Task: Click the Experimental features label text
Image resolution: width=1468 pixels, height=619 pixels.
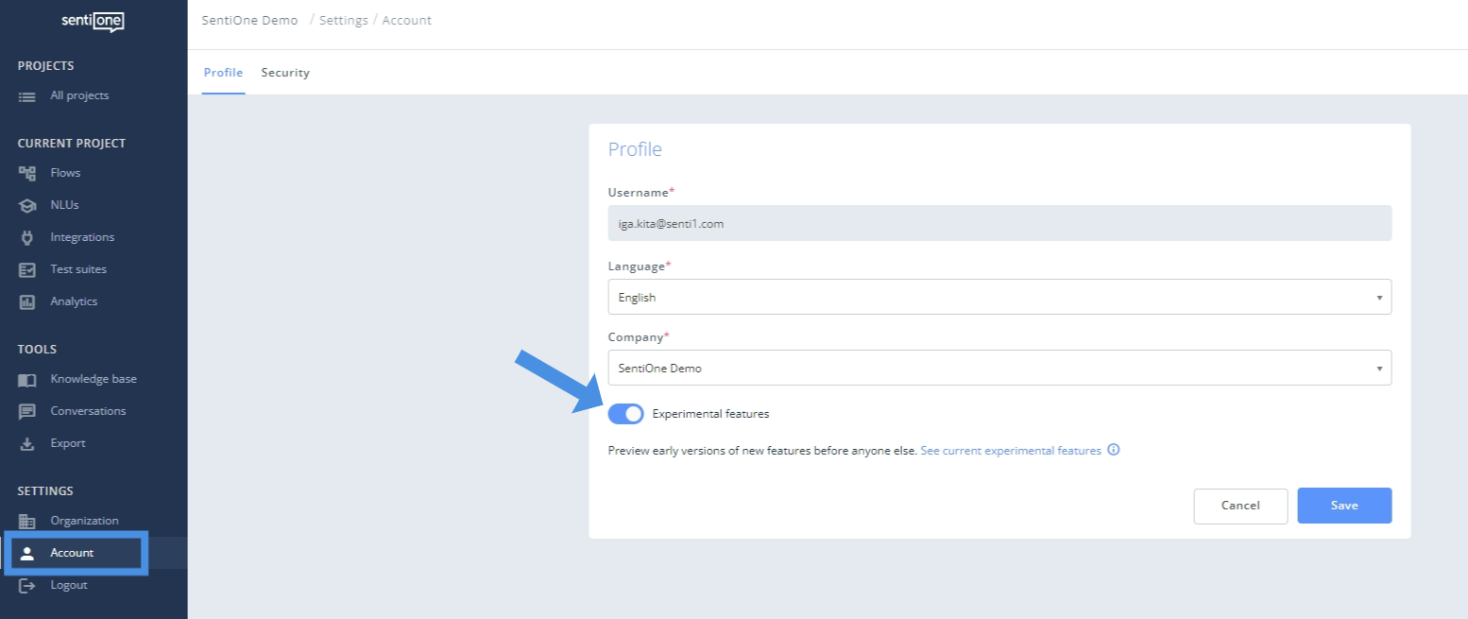Action: tap(710, 414)
